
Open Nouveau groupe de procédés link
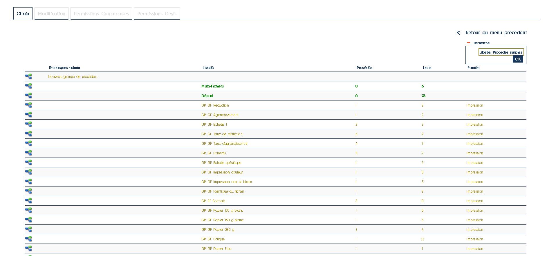[73, 77]
